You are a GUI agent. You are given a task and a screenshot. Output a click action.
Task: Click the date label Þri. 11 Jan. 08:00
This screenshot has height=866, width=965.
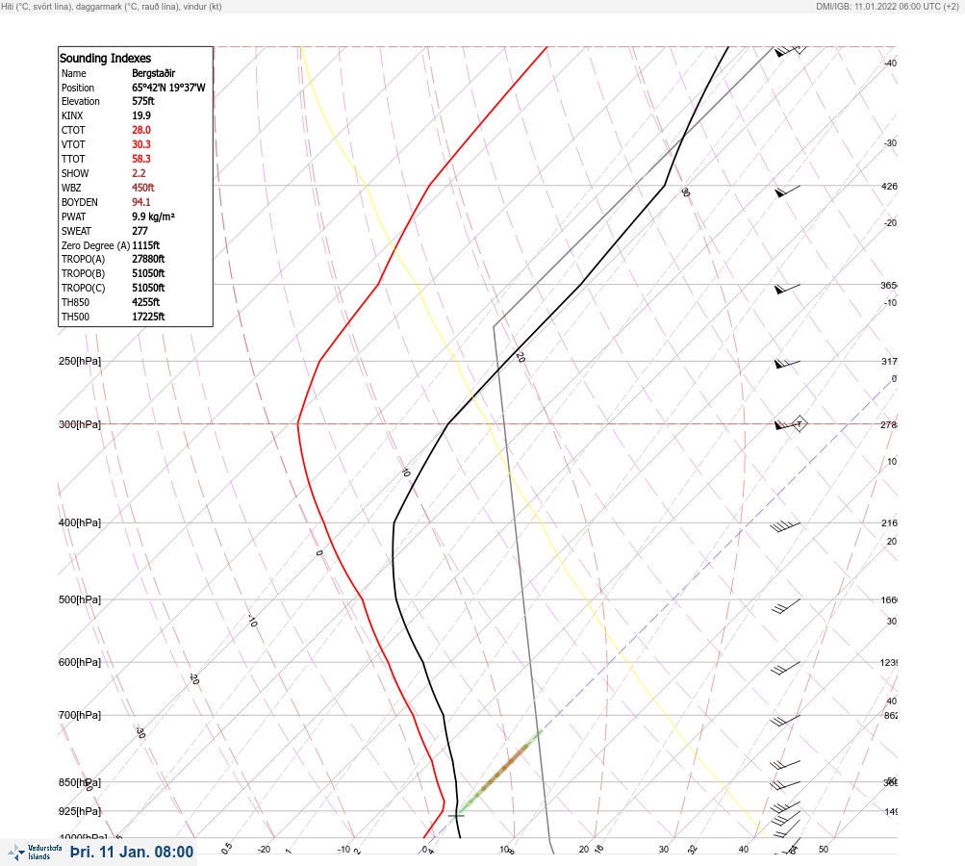point(132,852)
